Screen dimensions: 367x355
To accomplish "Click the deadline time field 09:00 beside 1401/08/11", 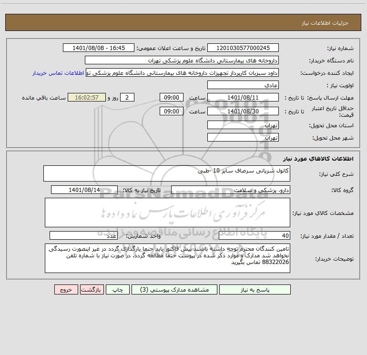I will pyautogui.click(x=171, y=98).
